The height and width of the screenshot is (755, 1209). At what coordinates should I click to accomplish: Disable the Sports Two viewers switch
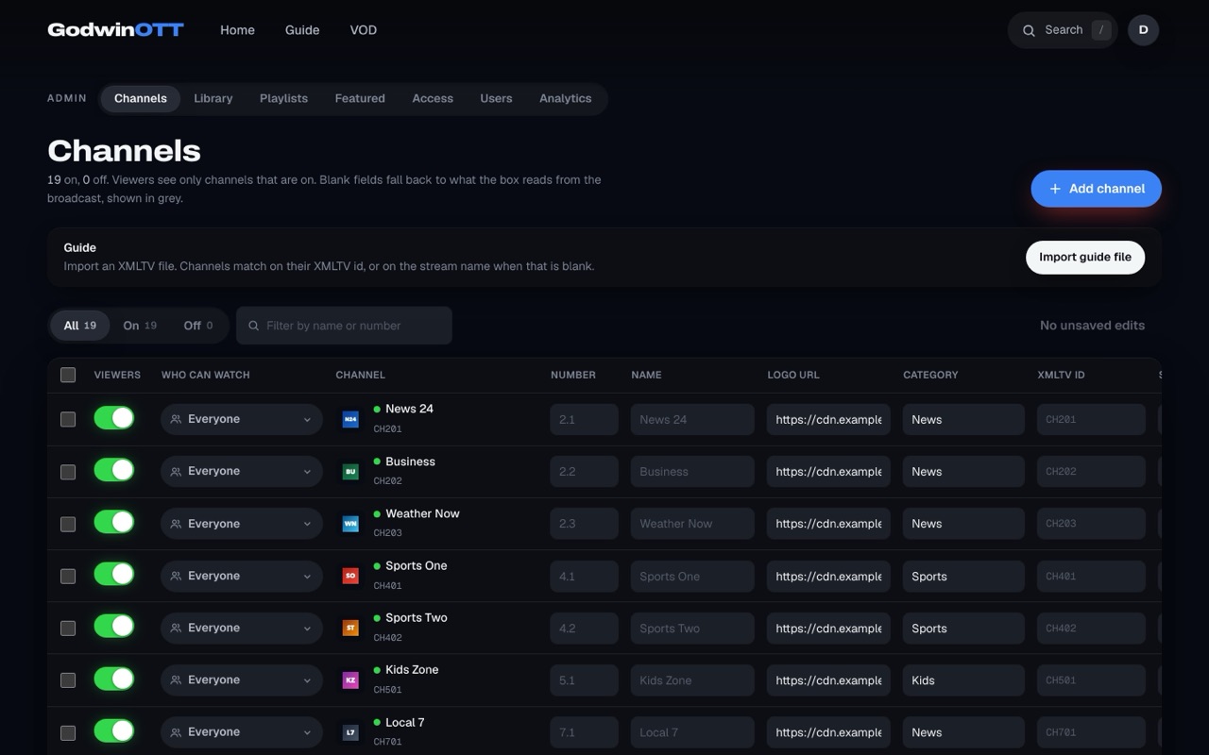tap(114, 627)
